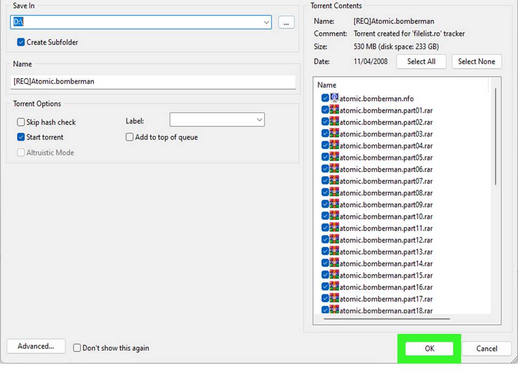Image resolution: width=518 pixels, height=388 pixels.
Task: Click the RAR icon for part04.rar
Action: (335, 145)
